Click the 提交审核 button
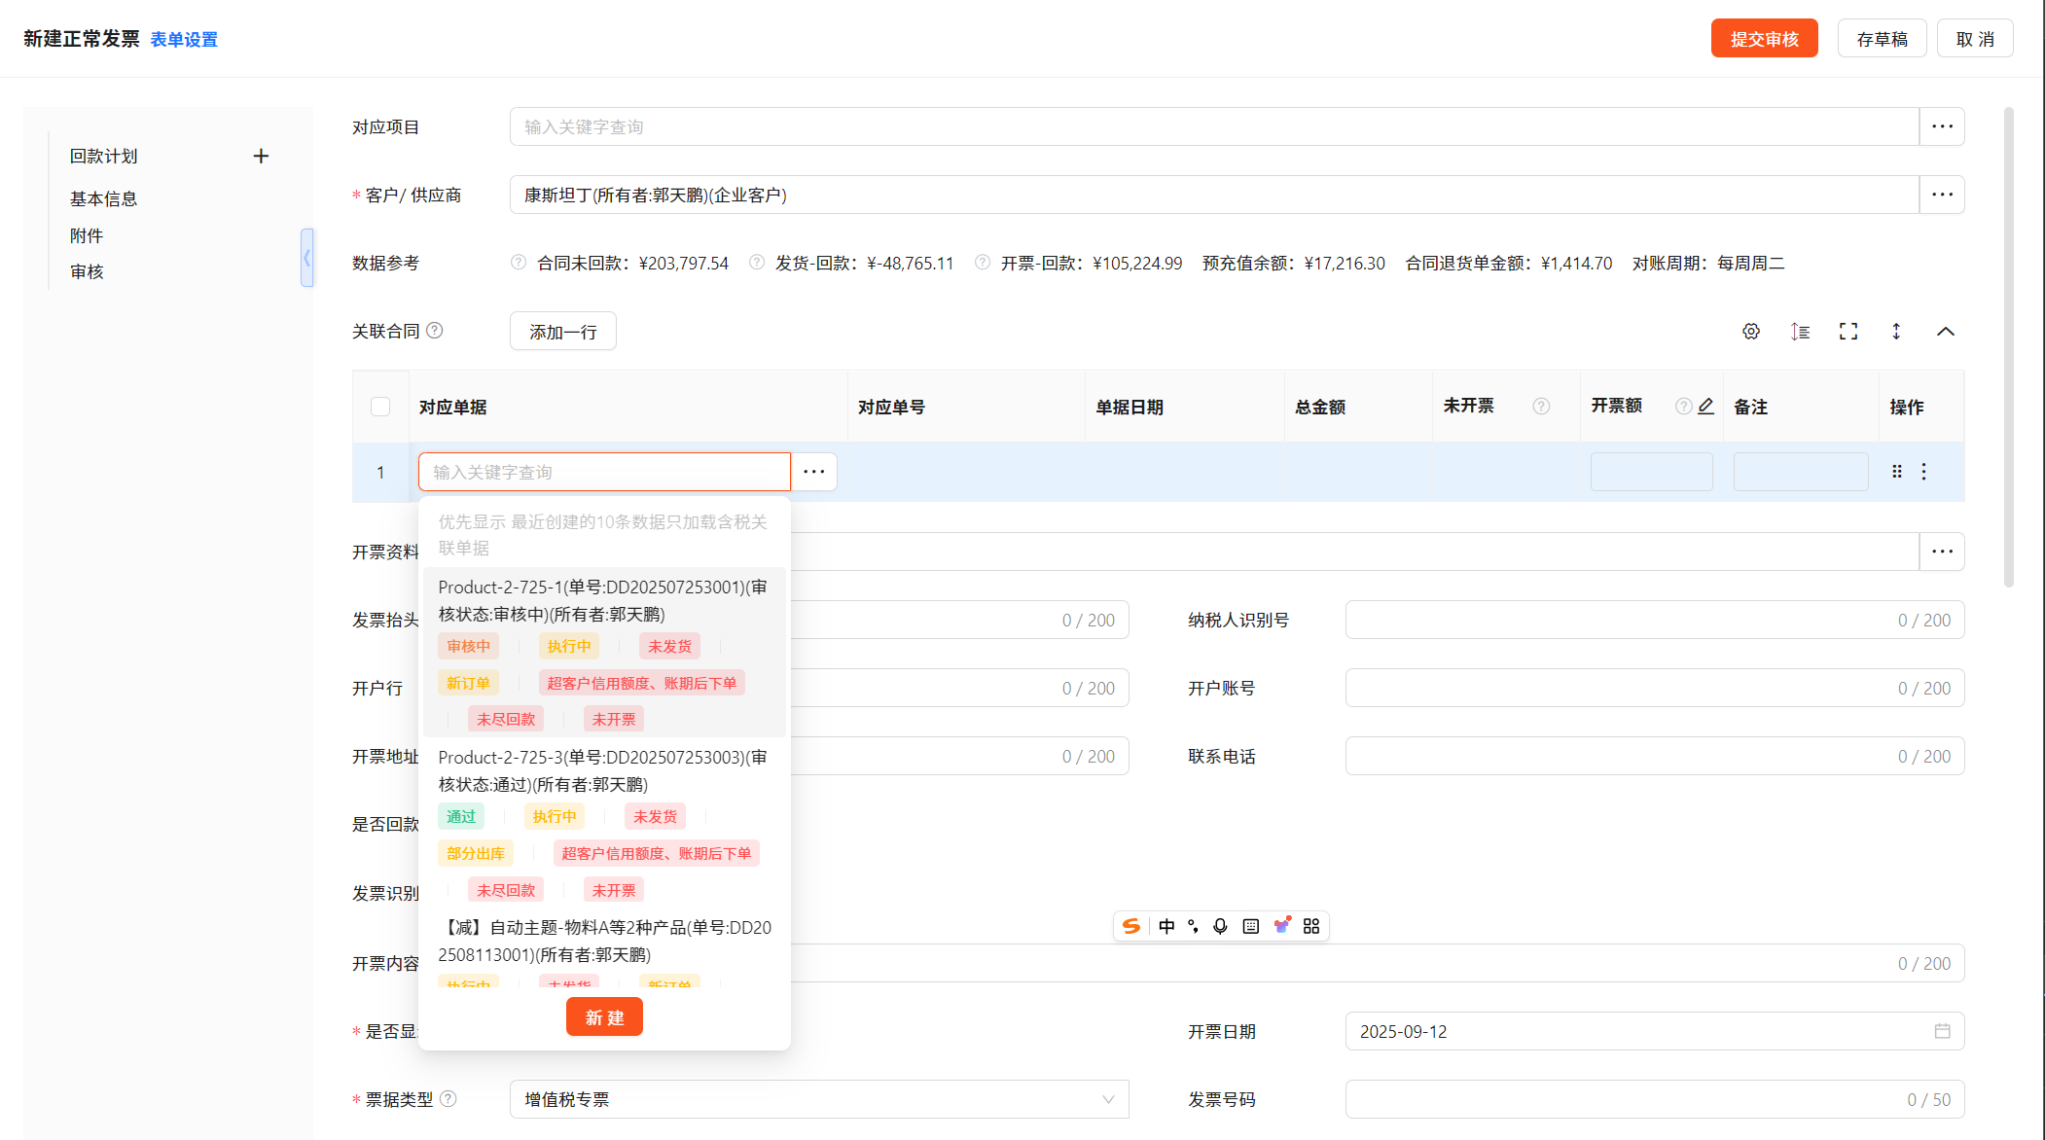The image size is (2045, 1140). 1764,39
